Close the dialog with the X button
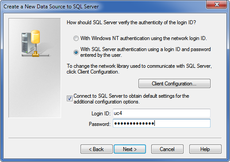The height and width of the screenshot is (162, 230). (x=216, y=5)
